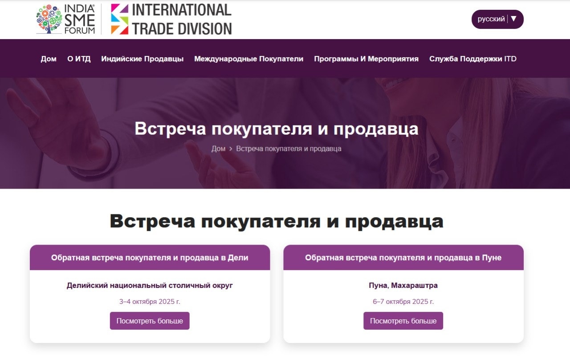Open the Индийские Продавцы menu
This screenshot has height=359, width=570.
pyautogui.click(x=142, y=59)
